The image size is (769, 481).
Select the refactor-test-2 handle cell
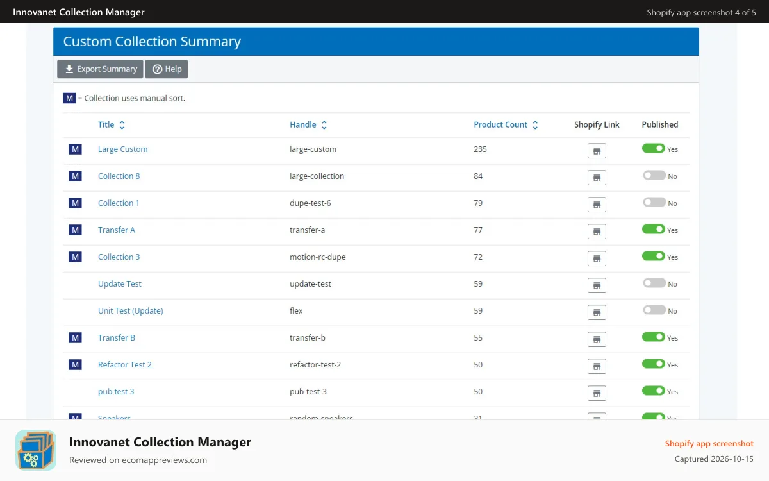click(315, 365)
